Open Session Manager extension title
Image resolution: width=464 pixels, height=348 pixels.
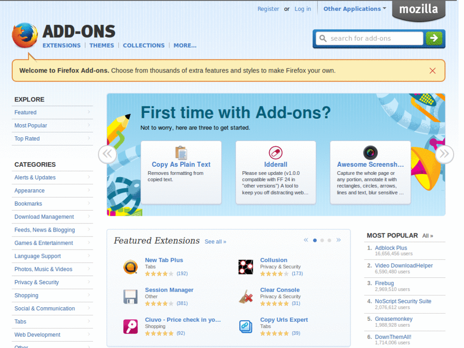[169, 290]
